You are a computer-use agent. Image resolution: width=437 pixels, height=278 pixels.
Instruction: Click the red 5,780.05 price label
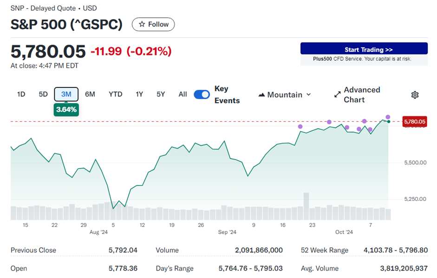click(416, 121)
